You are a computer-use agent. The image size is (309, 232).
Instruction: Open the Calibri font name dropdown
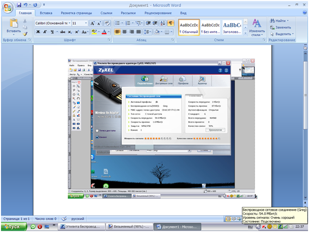tap(69, 24)
